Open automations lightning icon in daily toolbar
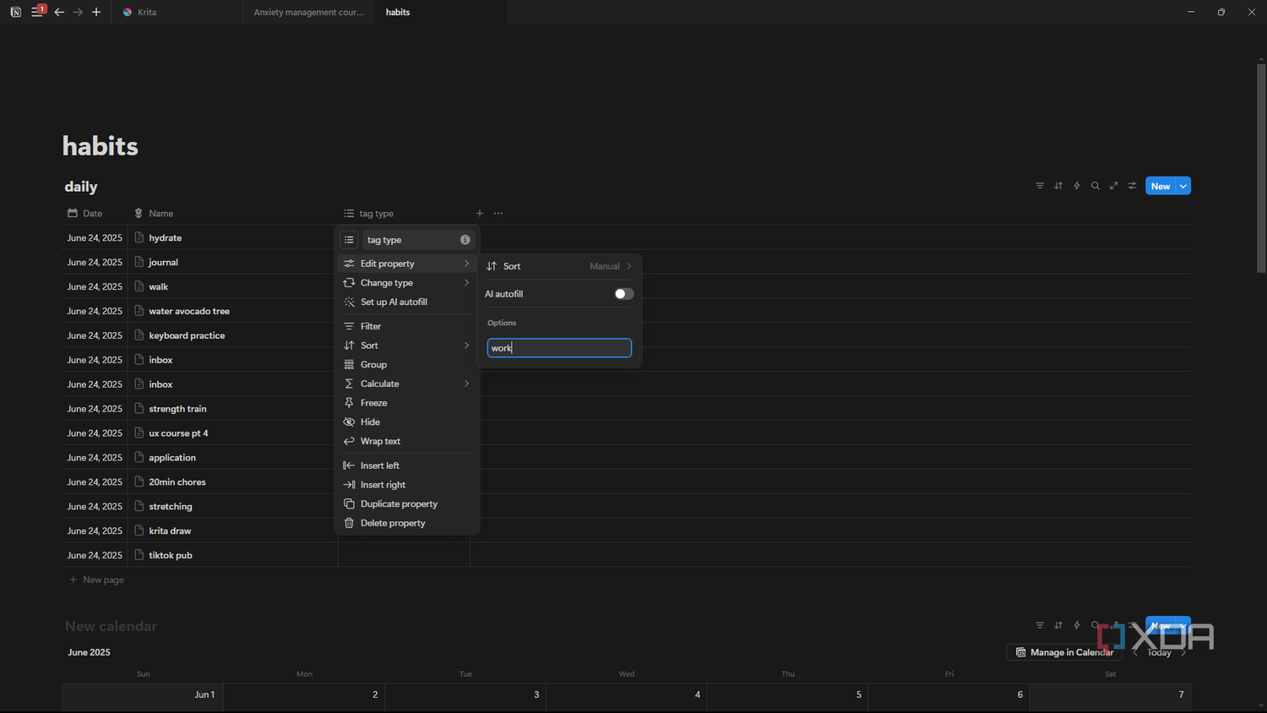 (x=1077, y=186)
